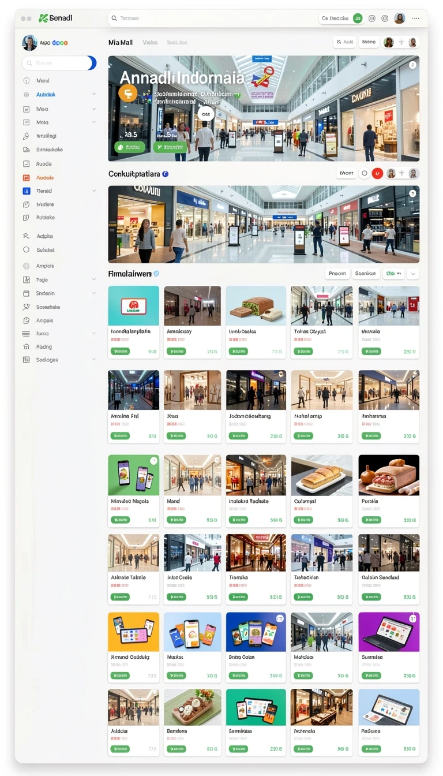Toggle the corner circle on Annadli Indomaia banner

(412, 65)
